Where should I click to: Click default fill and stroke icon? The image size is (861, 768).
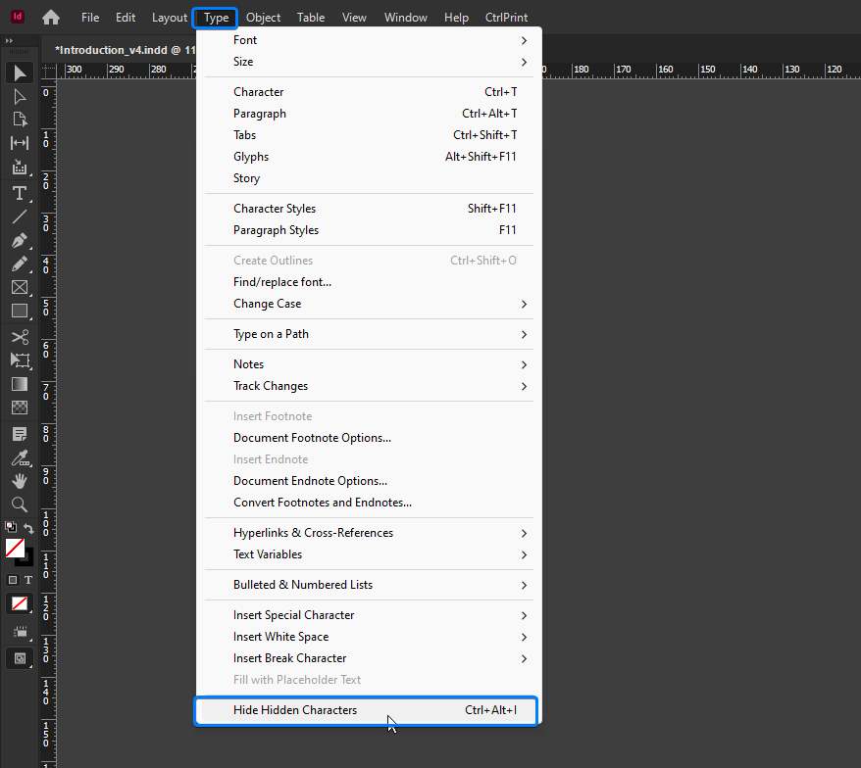11,527
